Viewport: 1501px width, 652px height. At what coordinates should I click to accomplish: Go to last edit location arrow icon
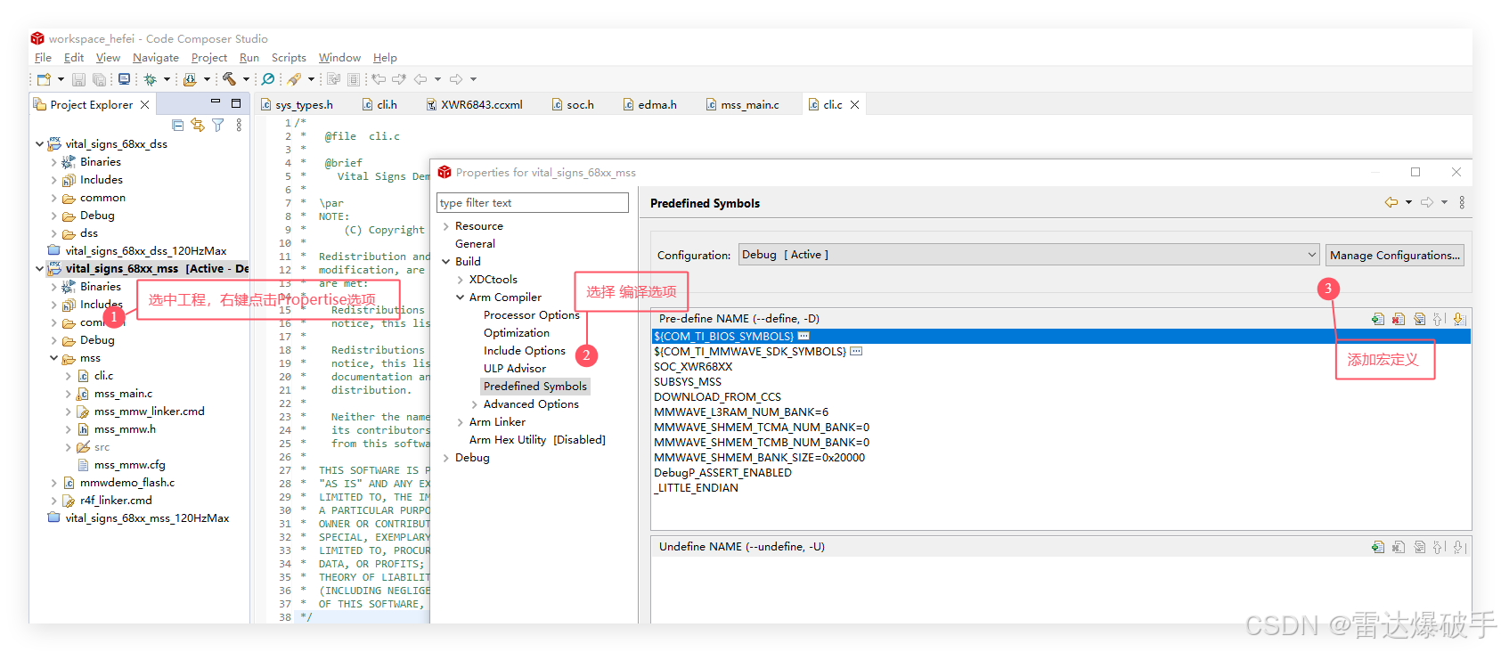point(379,79)
